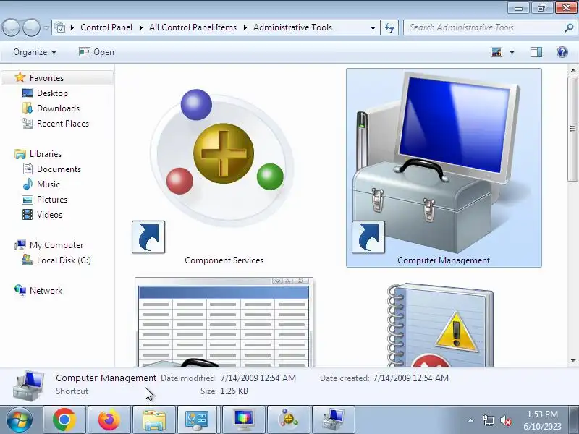Click the Network icon in sidebar
579x434 pixels.
tap(20, 291)
